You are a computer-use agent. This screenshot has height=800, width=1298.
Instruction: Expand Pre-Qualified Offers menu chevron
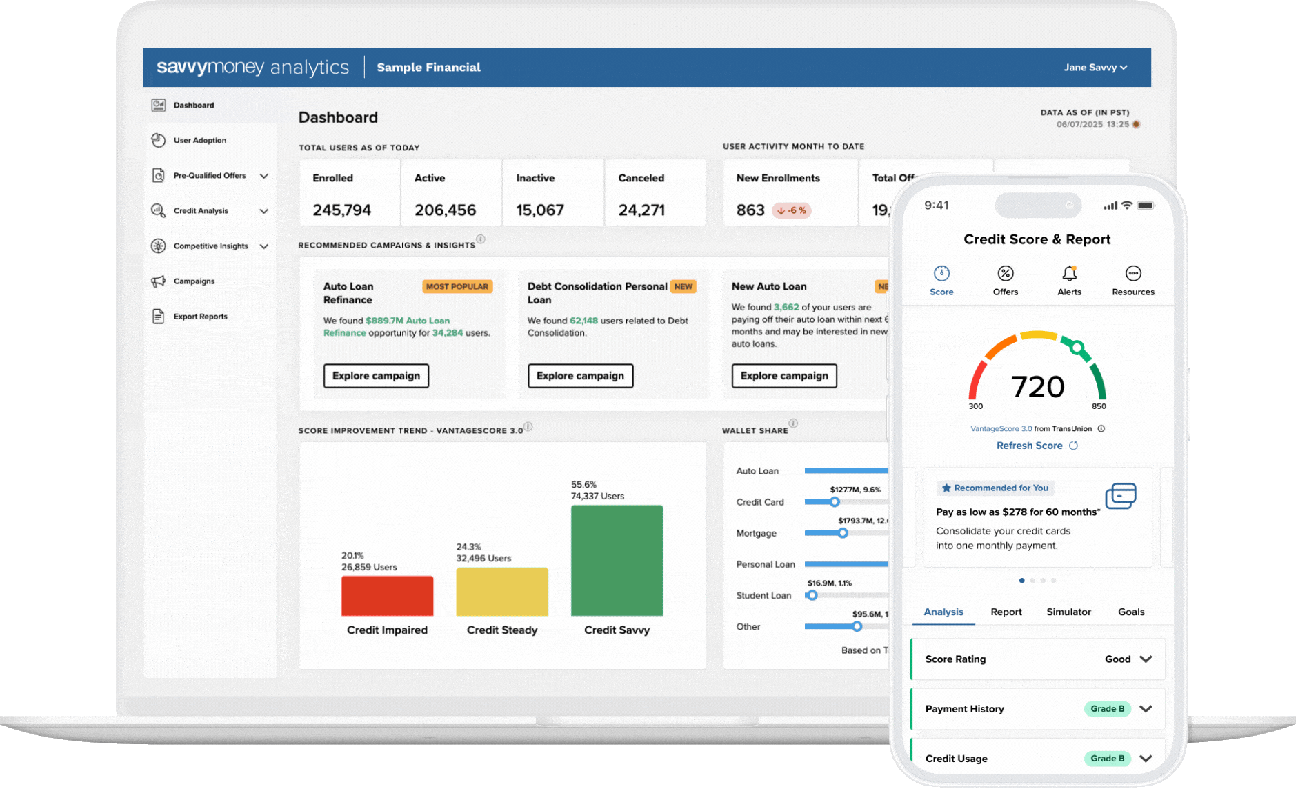click(263, 176)
